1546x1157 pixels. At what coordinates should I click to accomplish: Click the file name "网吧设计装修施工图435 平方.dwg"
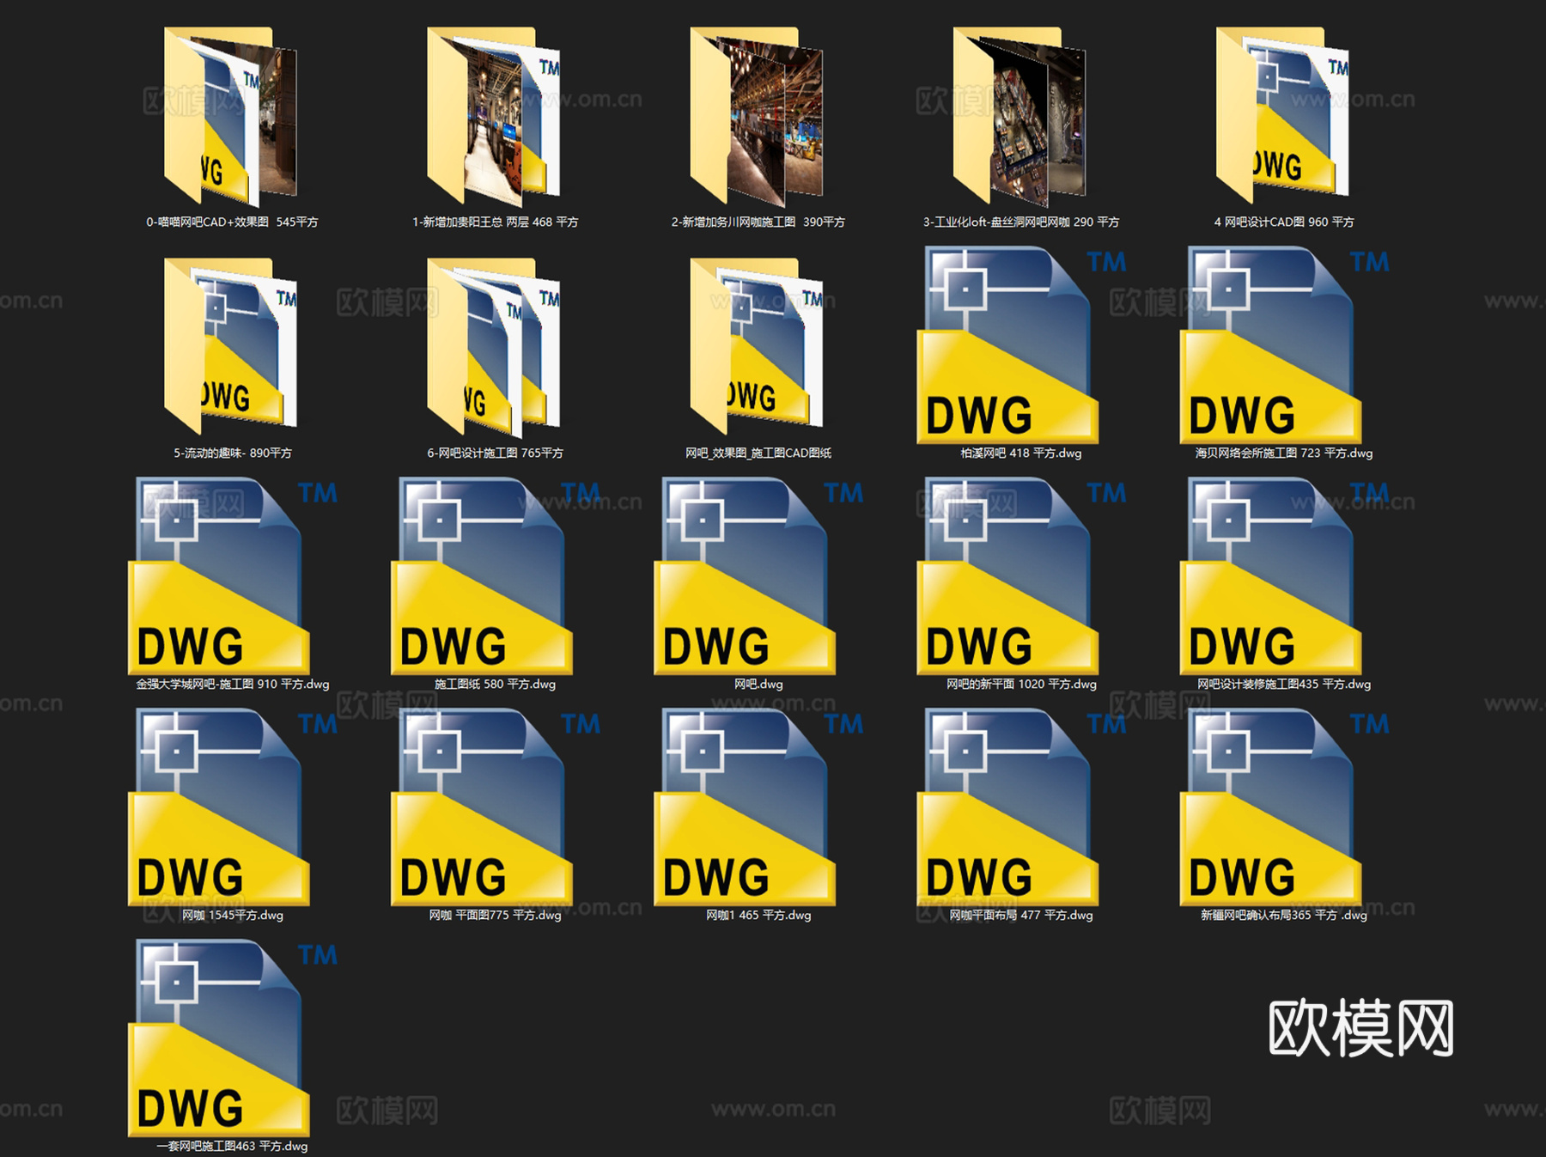1284,684
